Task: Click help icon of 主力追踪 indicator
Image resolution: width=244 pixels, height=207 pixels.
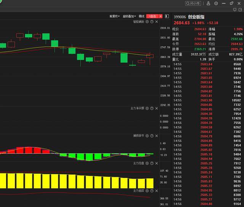Action: (152, 190)
